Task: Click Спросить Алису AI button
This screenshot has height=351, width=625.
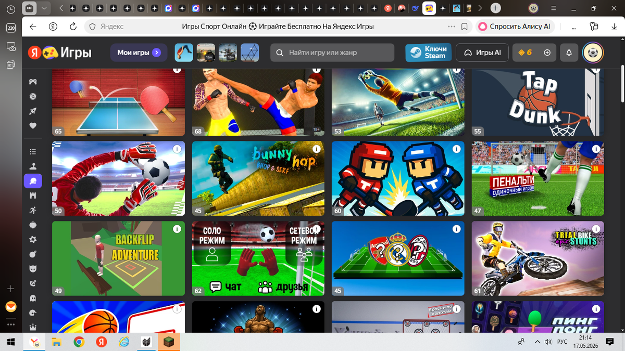Action: 515,27
